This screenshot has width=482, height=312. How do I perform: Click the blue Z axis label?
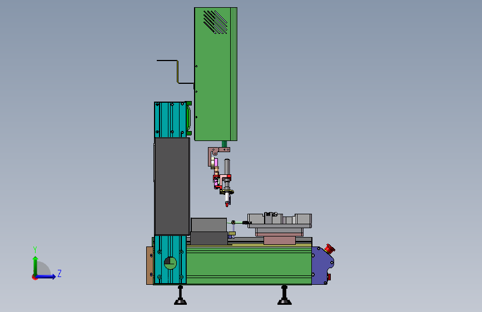59,273
